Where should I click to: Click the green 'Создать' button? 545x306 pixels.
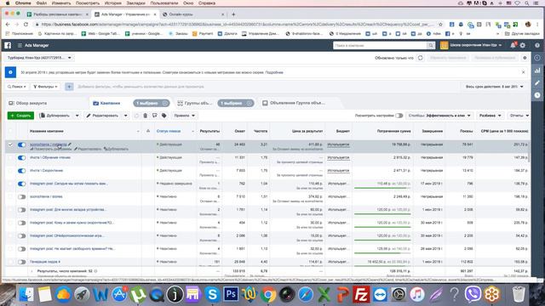[20, 116]
